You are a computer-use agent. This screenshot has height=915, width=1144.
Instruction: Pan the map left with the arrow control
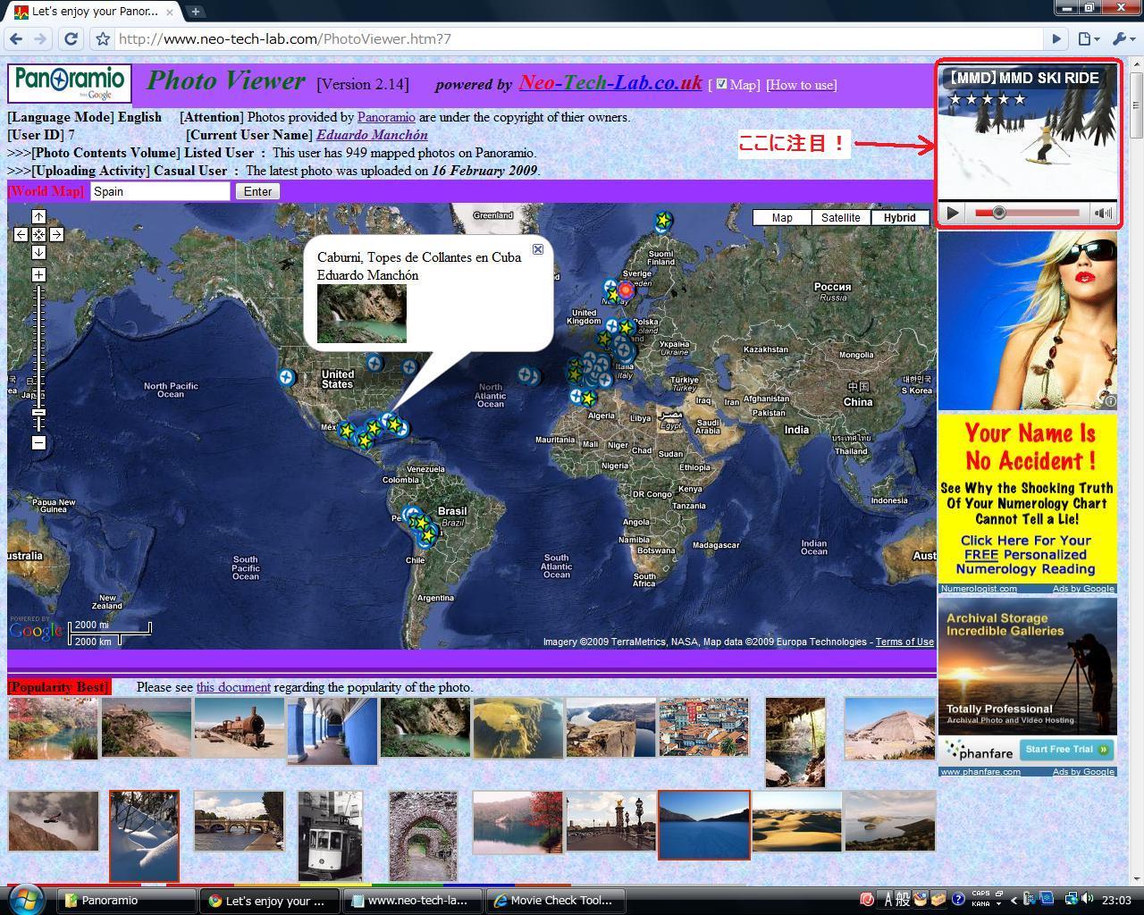21,234
